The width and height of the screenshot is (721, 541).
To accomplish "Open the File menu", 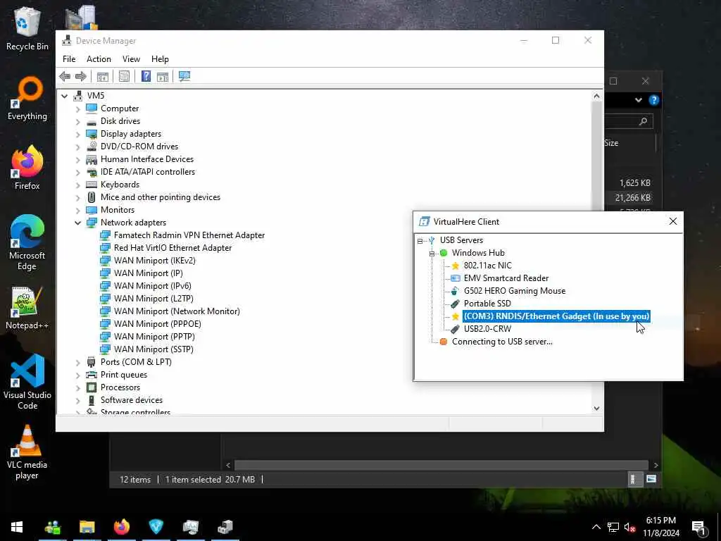I will pos(69,59).
